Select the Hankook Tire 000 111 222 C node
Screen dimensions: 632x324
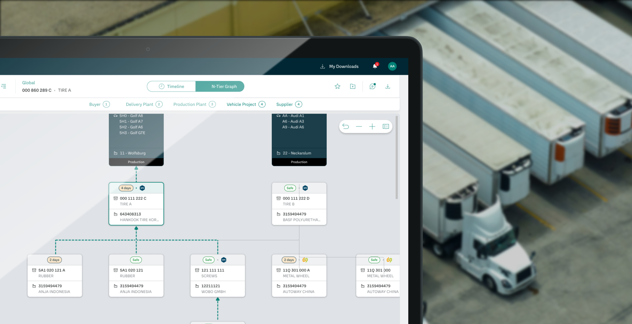(136, 204)
